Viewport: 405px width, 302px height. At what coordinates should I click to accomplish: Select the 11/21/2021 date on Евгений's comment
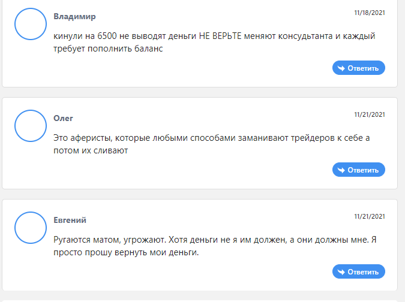(x=370, y=216)
